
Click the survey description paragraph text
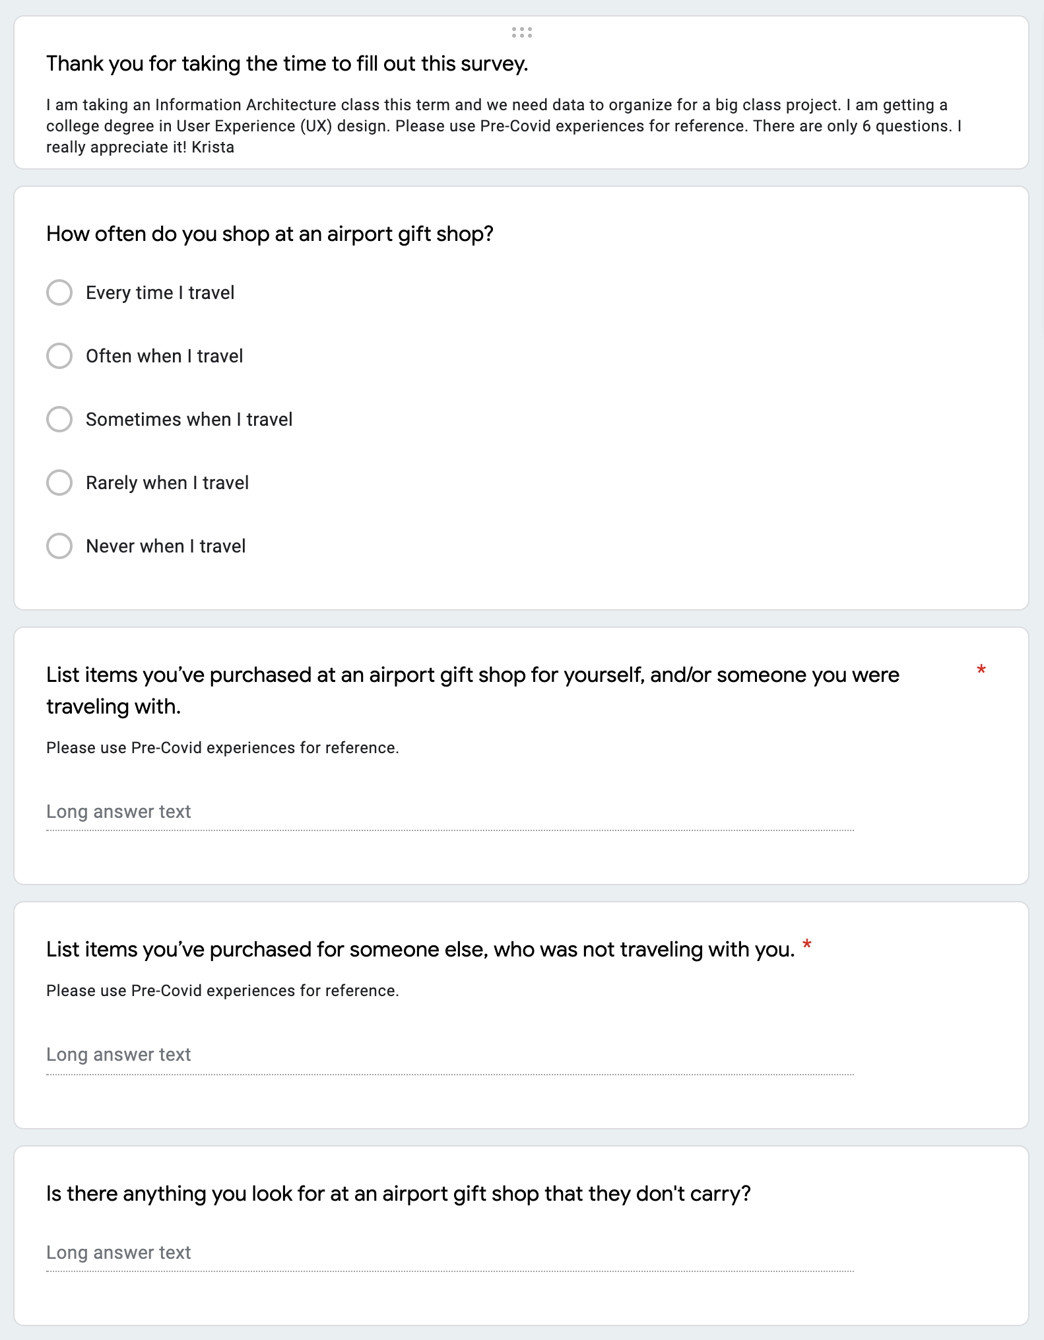coord(503,126)
